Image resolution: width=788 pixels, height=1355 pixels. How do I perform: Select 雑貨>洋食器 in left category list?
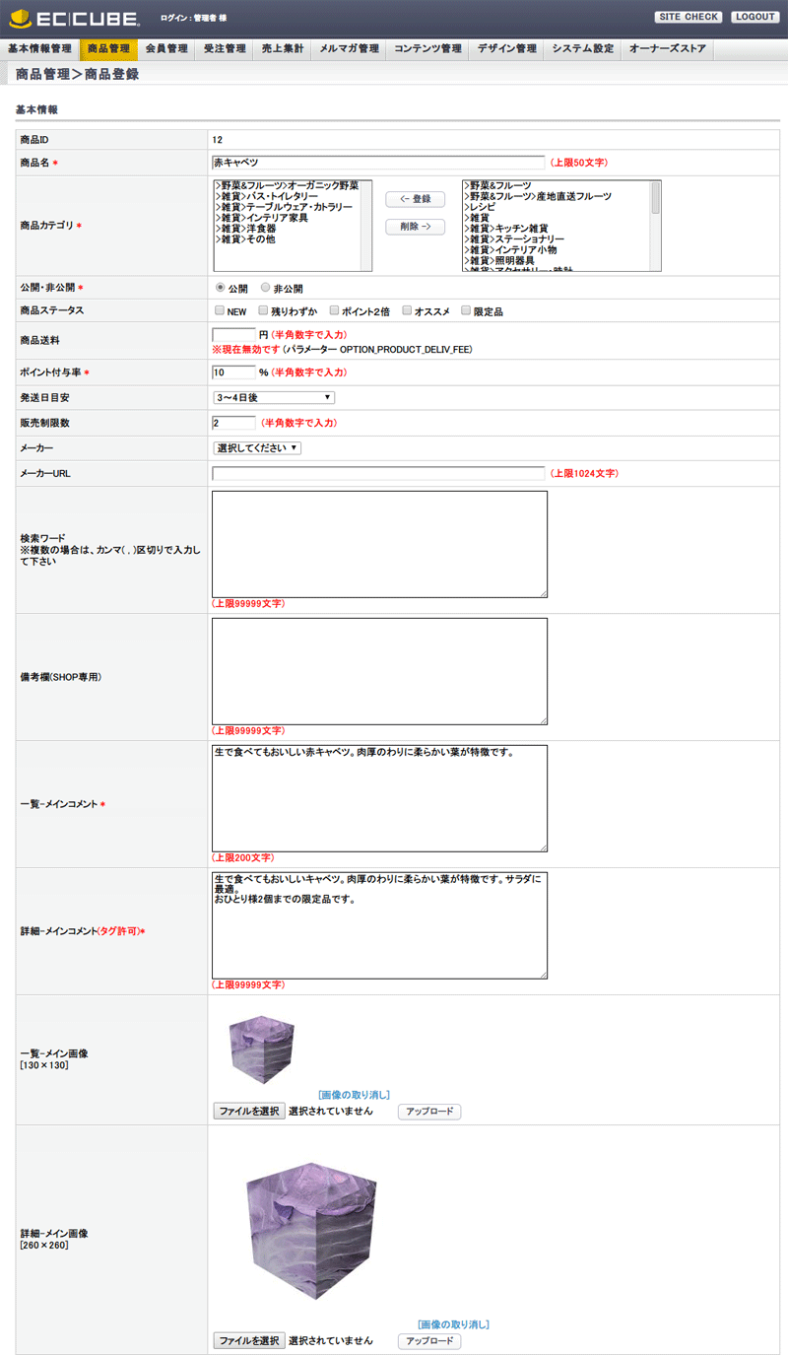tap(246, 229)
